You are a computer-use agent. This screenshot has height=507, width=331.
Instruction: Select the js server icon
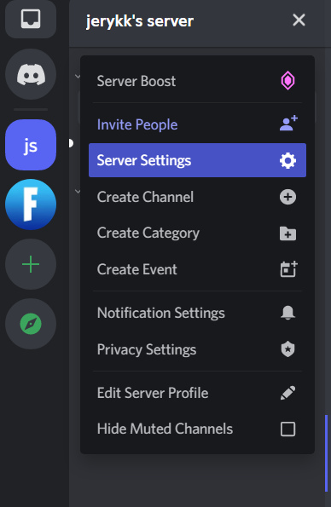click(31, 145)
